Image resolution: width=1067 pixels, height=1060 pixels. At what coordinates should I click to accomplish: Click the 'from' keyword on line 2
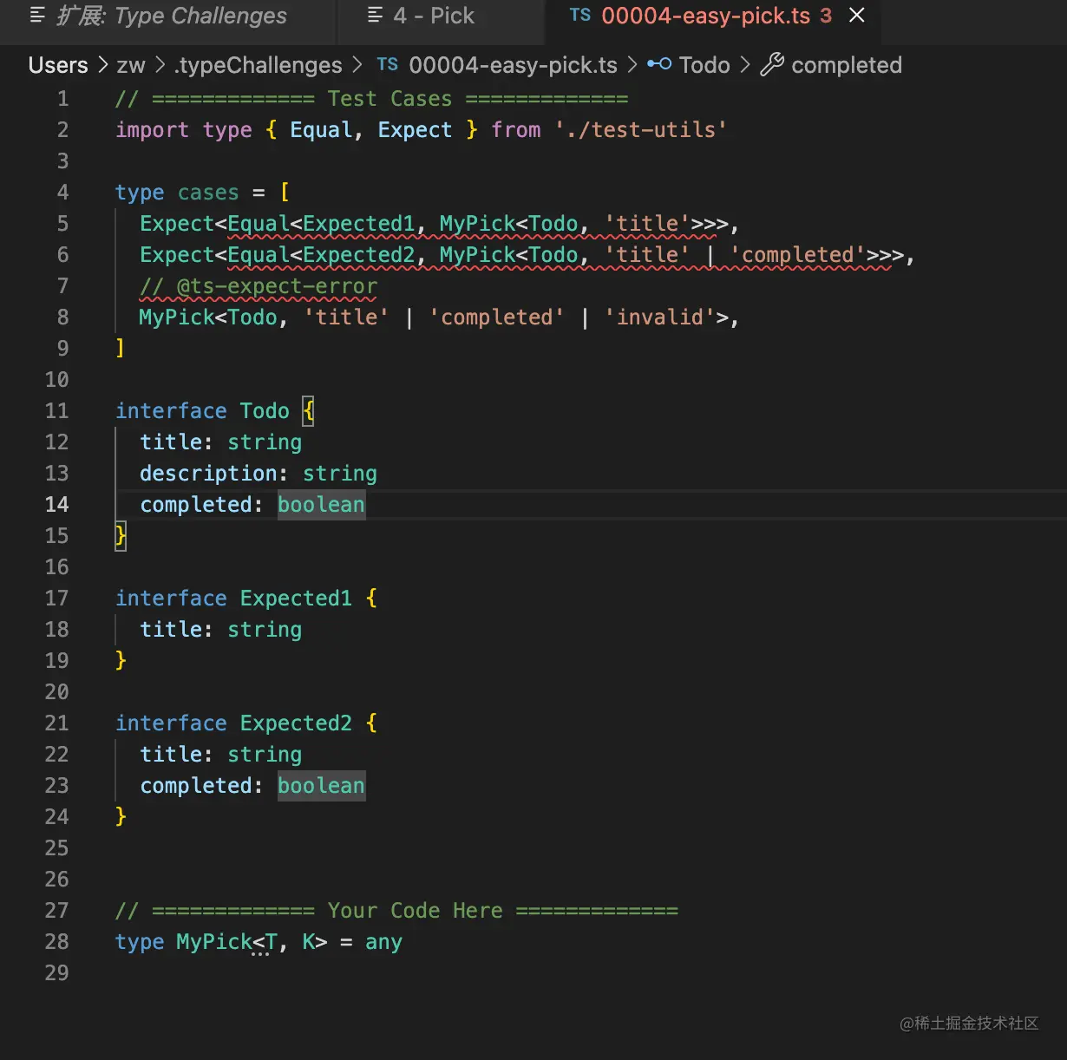click(515, 129)
